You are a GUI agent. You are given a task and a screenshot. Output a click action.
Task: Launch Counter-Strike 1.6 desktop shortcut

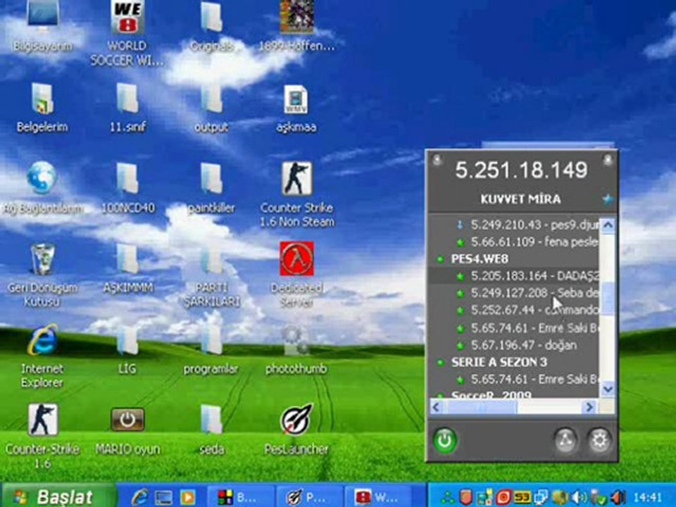tap(42, 437)
